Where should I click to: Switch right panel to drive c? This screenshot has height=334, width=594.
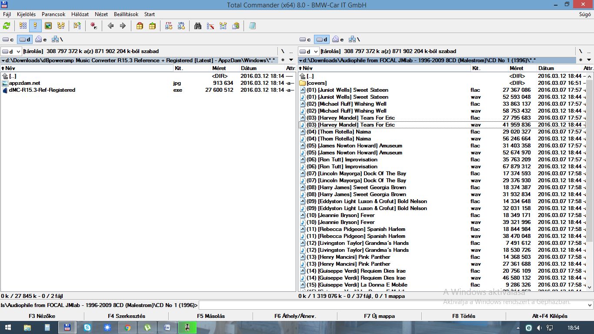click(x=305, y=40)
